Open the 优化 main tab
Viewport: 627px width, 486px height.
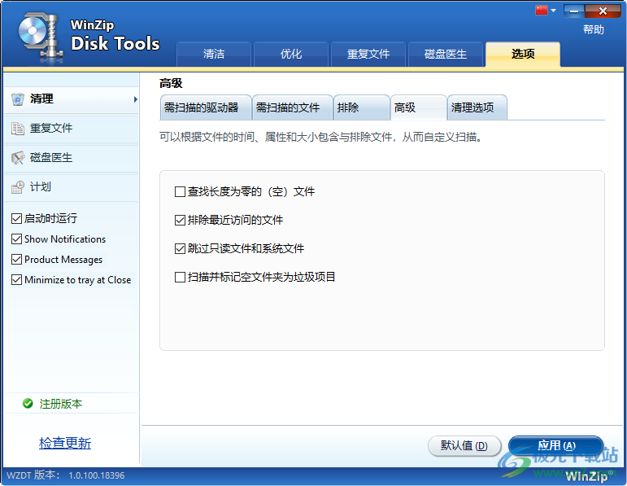[291, 54]
